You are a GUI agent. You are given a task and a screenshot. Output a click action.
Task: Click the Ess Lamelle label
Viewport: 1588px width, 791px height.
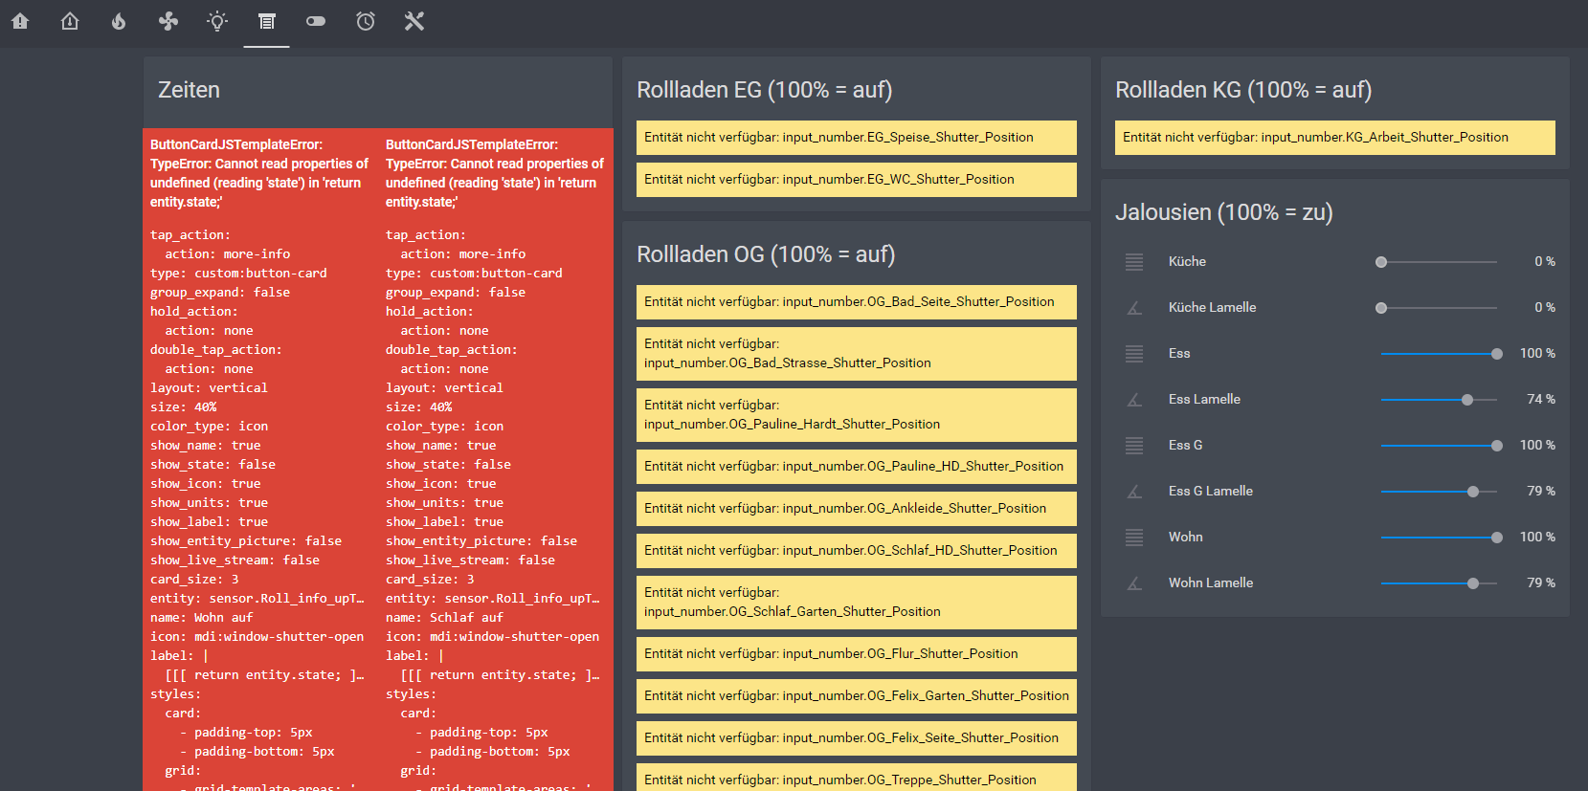(x=1204, y=399)
